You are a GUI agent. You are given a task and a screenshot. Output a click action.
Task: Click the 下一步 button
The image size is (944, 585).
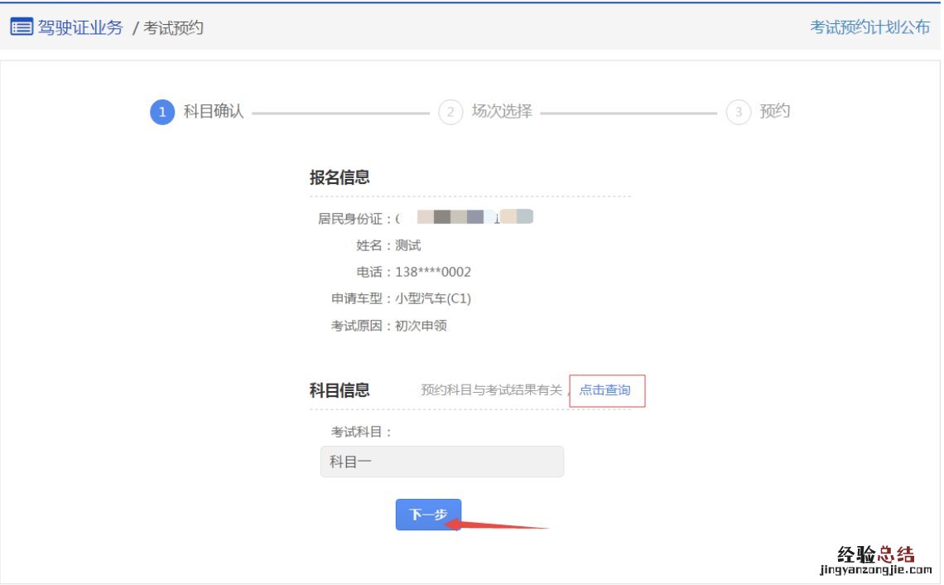pyautogui.click(x=428, y=515)
